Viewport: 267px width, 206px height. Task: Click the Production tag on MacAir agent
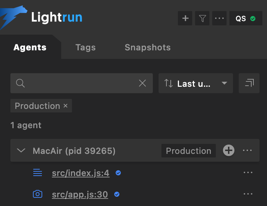[189, 151]
